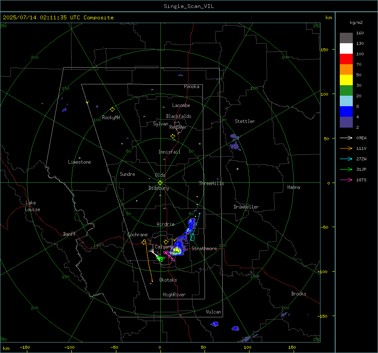Screen dimensions: 378x353
Task: Click the yellow diamond marker above the Calgary label
Action: click(166, 242)
